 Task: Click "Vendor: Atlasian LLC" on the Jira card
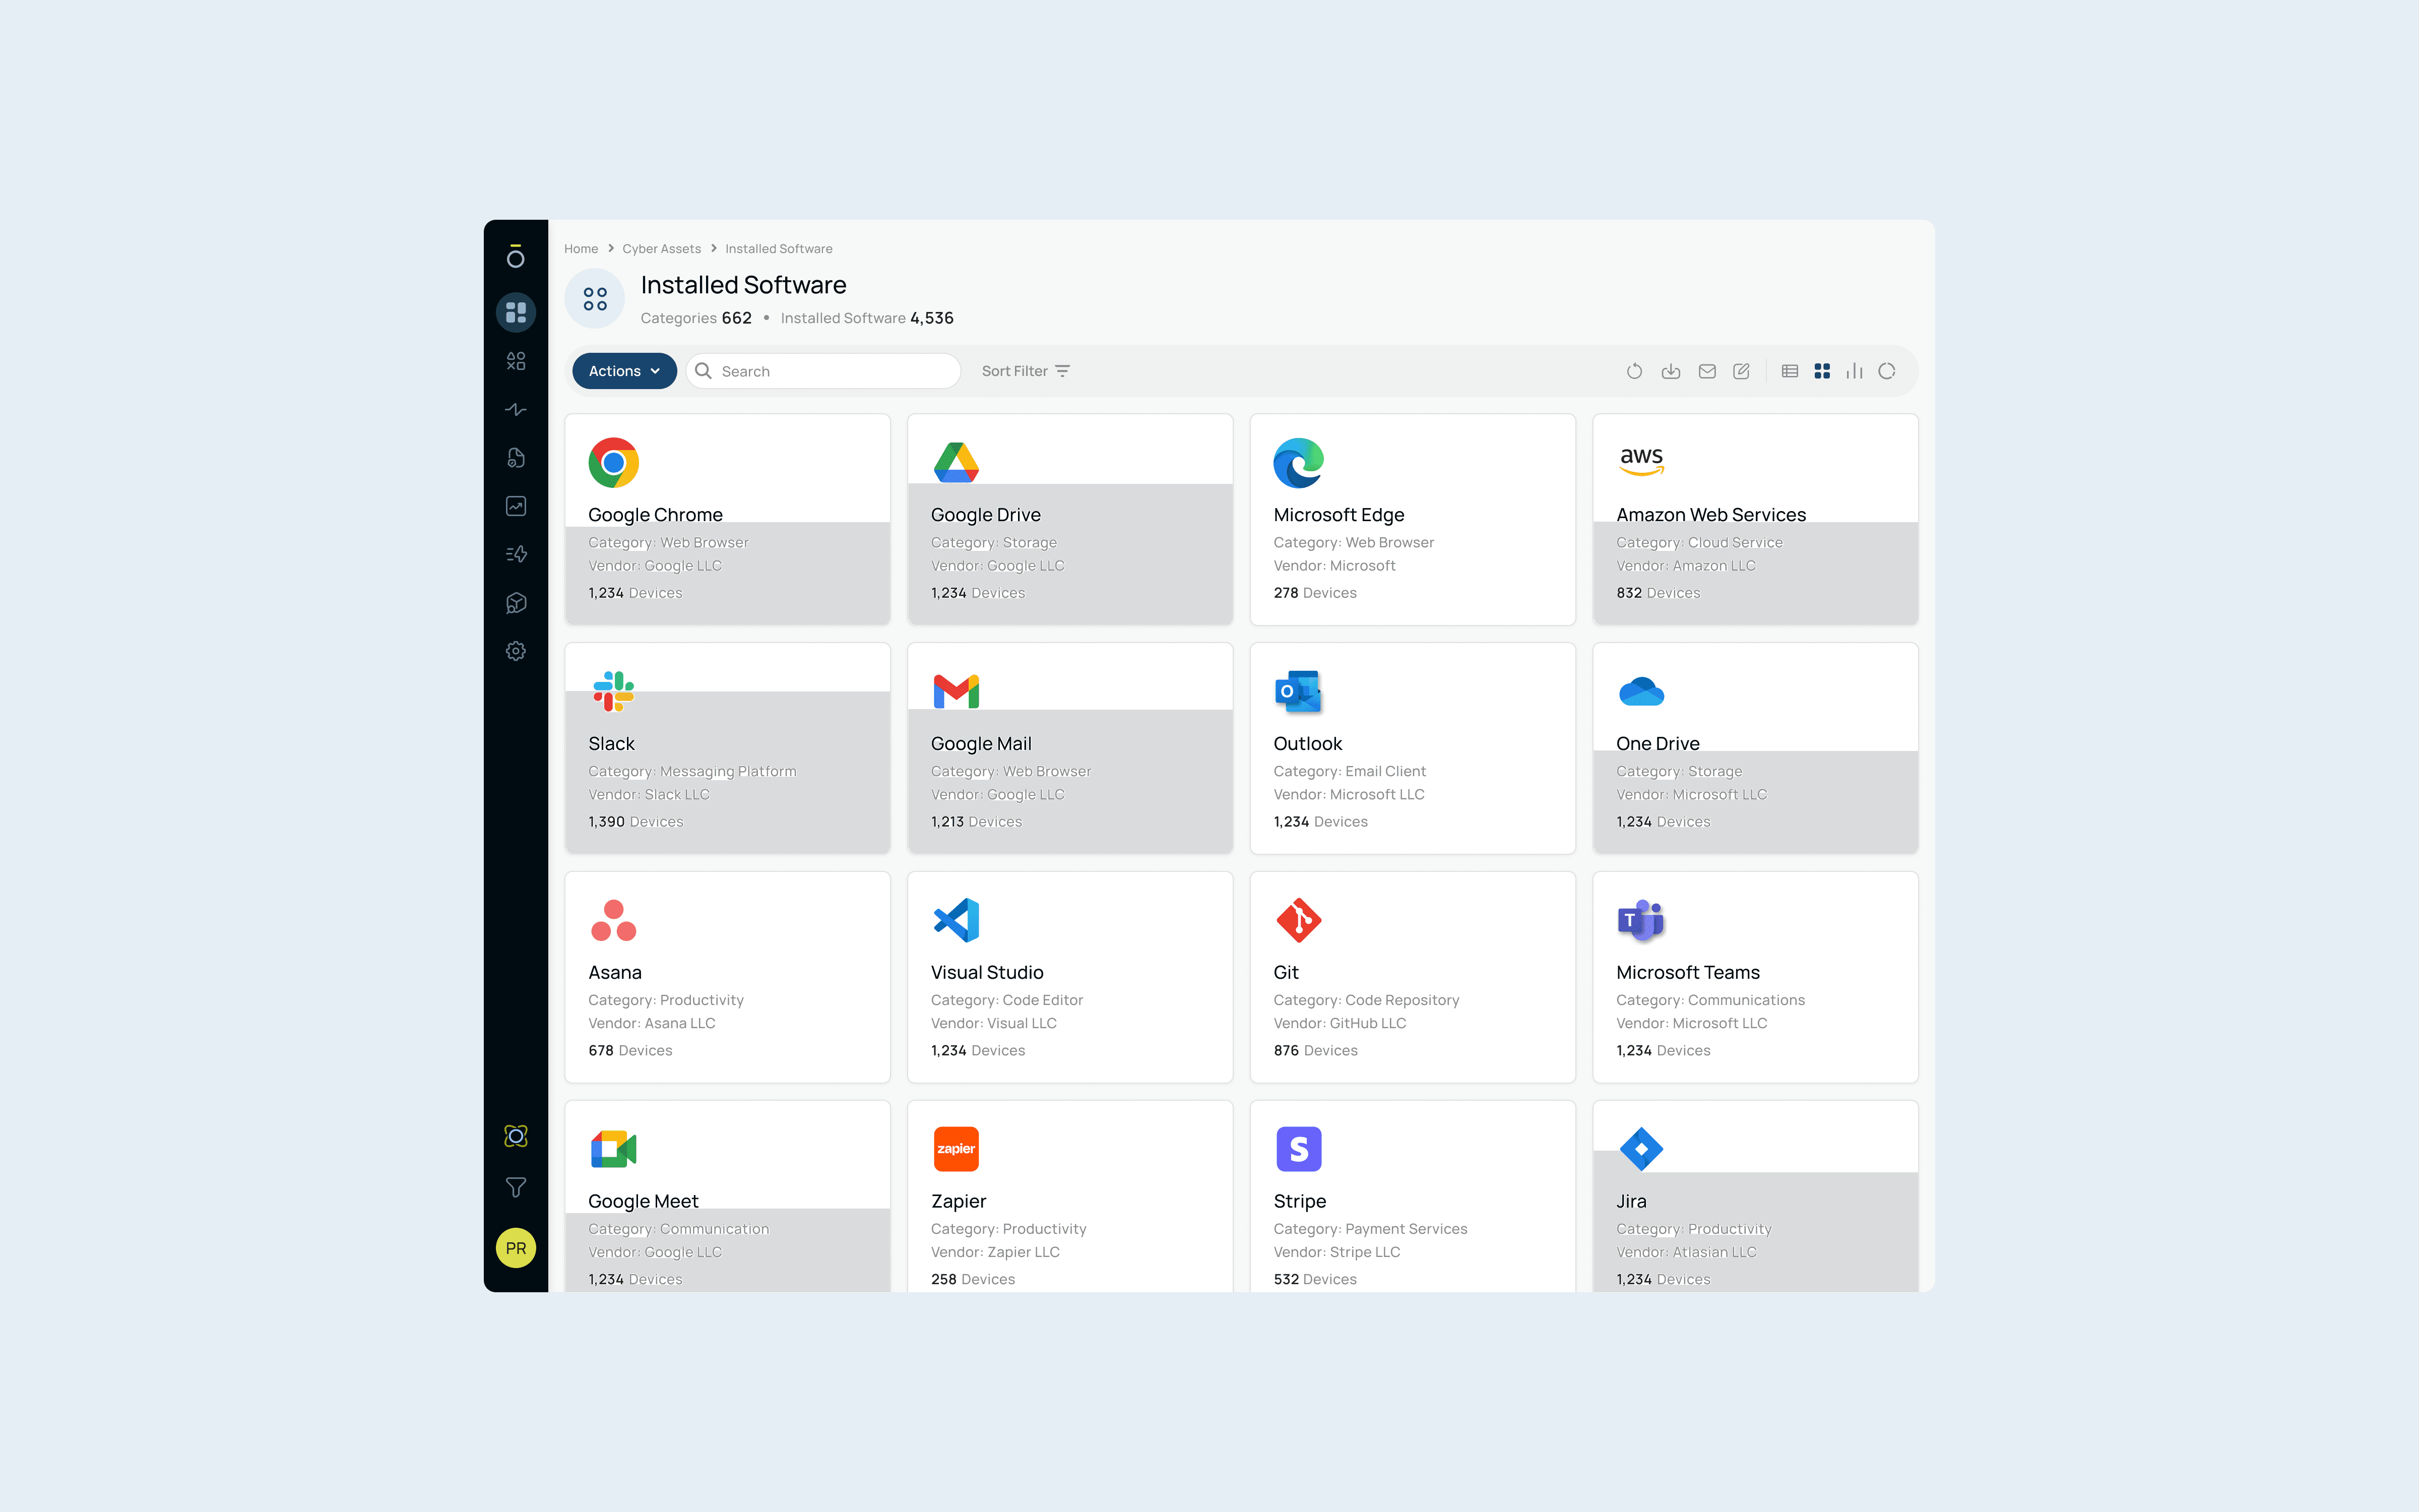pyautogui.click(x=1686, y=1252)
